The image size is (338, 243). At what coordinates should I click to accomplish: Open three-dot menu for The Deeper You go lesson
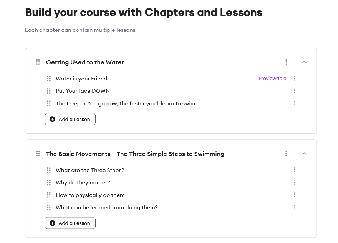pos(295,103)
